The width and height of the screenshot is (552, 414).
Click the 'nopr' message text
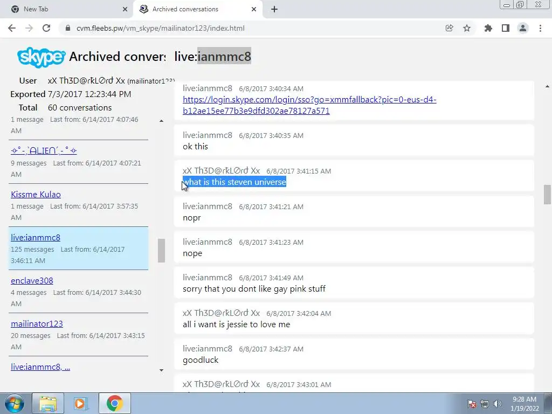coord(192,218)
